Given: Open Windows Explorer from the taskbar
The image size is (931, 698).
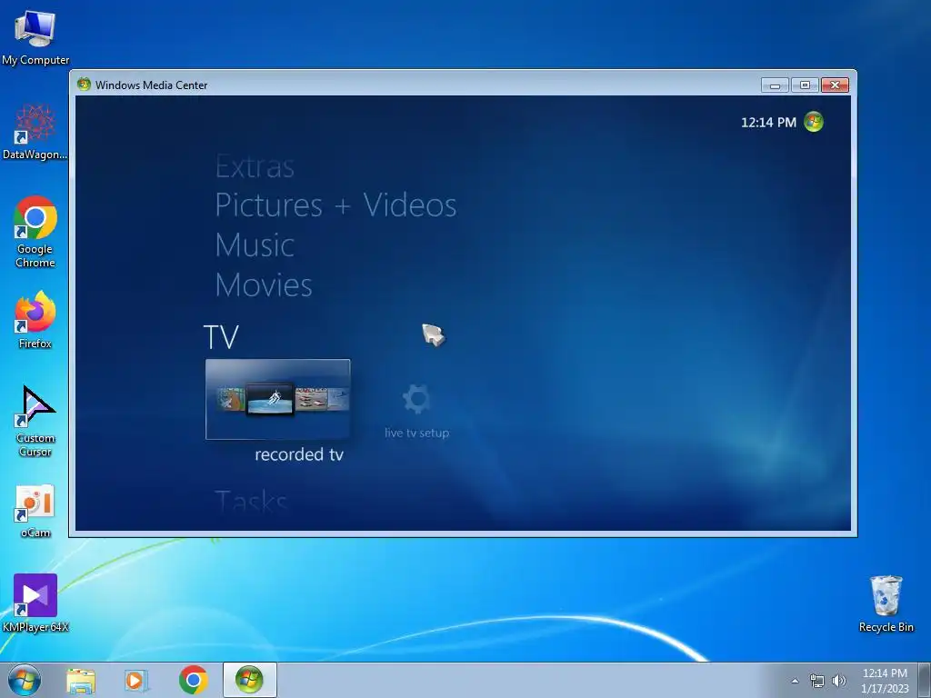Looking at the screenshot, I should point(81,680).
